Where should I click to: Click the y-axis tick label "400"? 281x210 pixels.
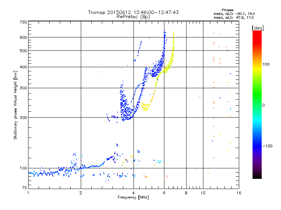[x=23, y=67]
